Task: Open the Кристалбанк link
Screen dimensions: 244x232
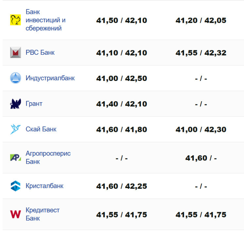Action: [x=45, y=186]
